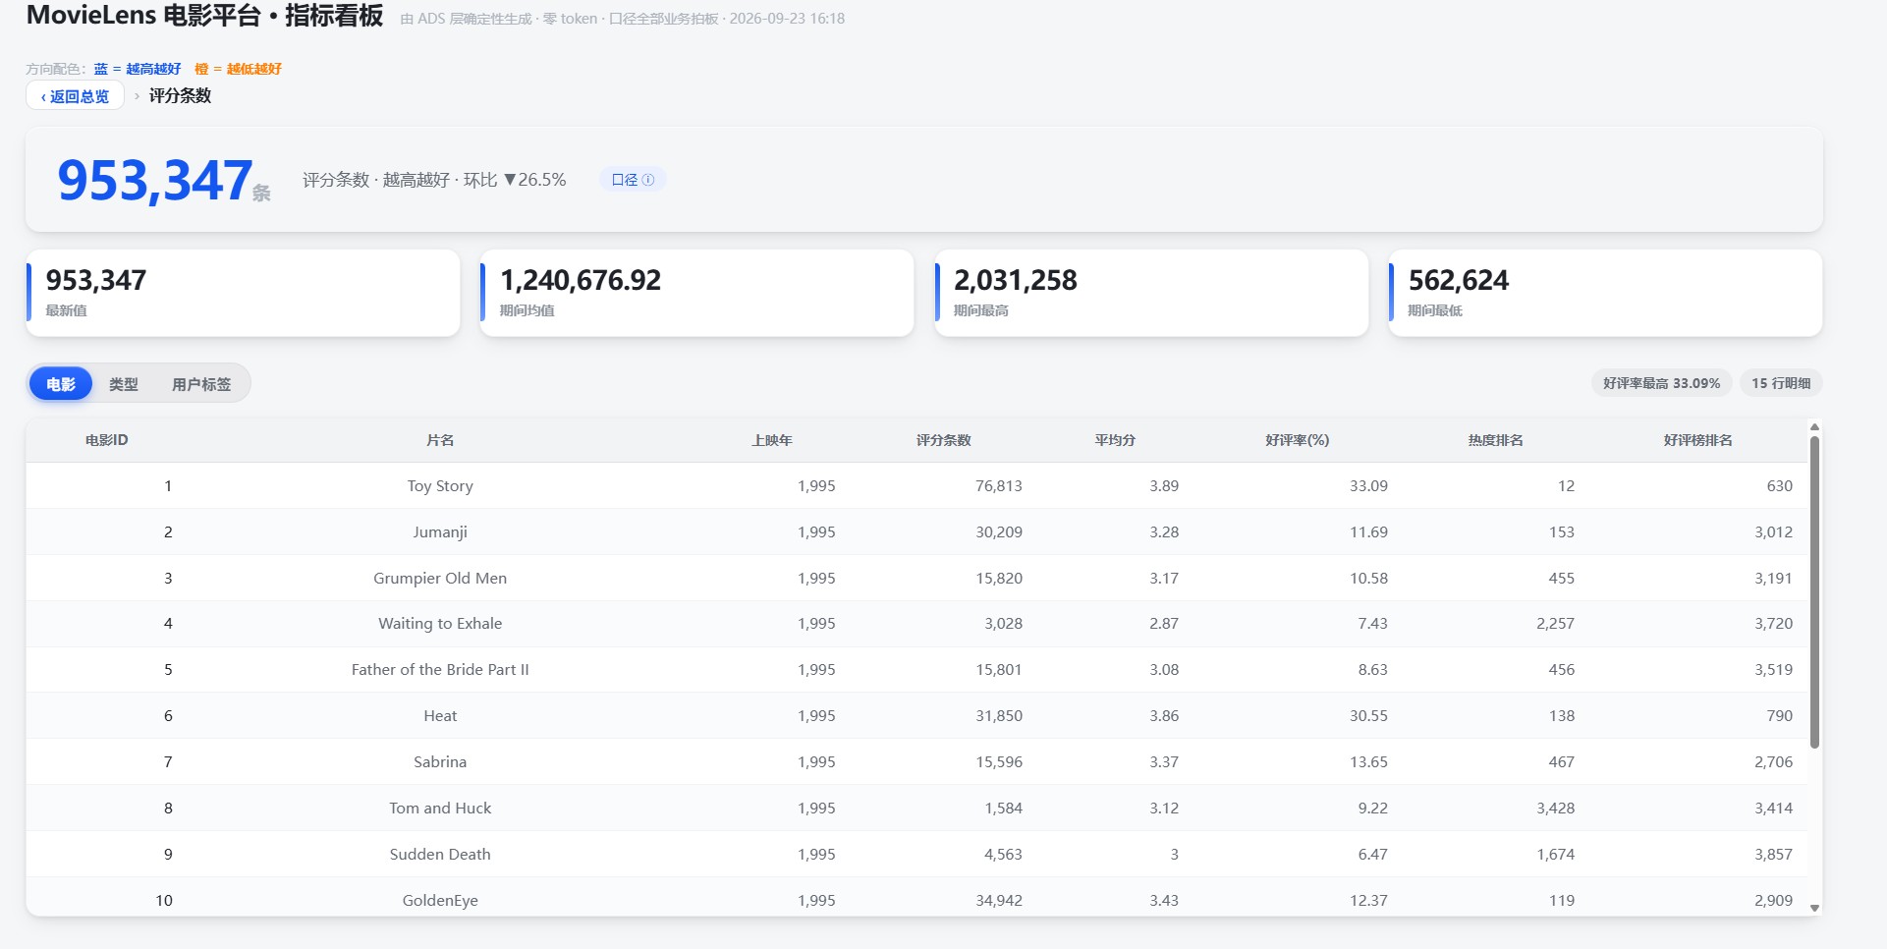Click Father of the Bride's count 15,801
Screen dimensions: 1887x949
pyautogui.click(x=999, y=670)
